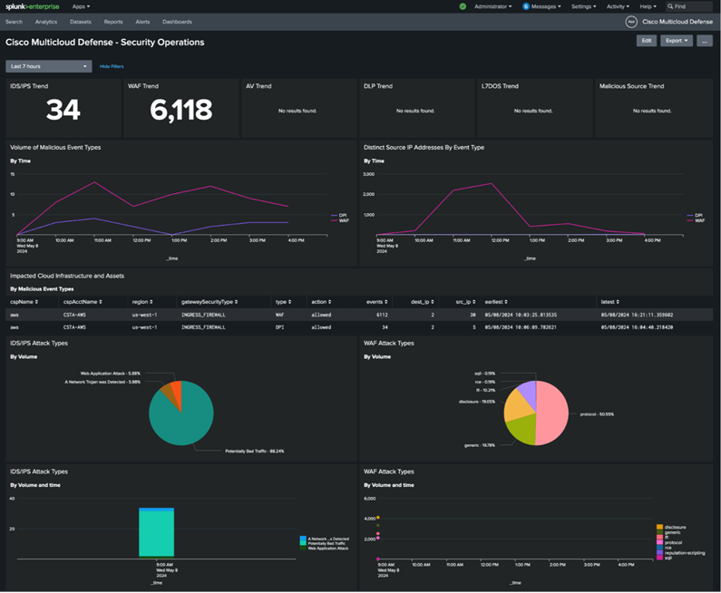Sort table by events column
The height and width of the screenshot is (593, 721).
coord(376,302)
